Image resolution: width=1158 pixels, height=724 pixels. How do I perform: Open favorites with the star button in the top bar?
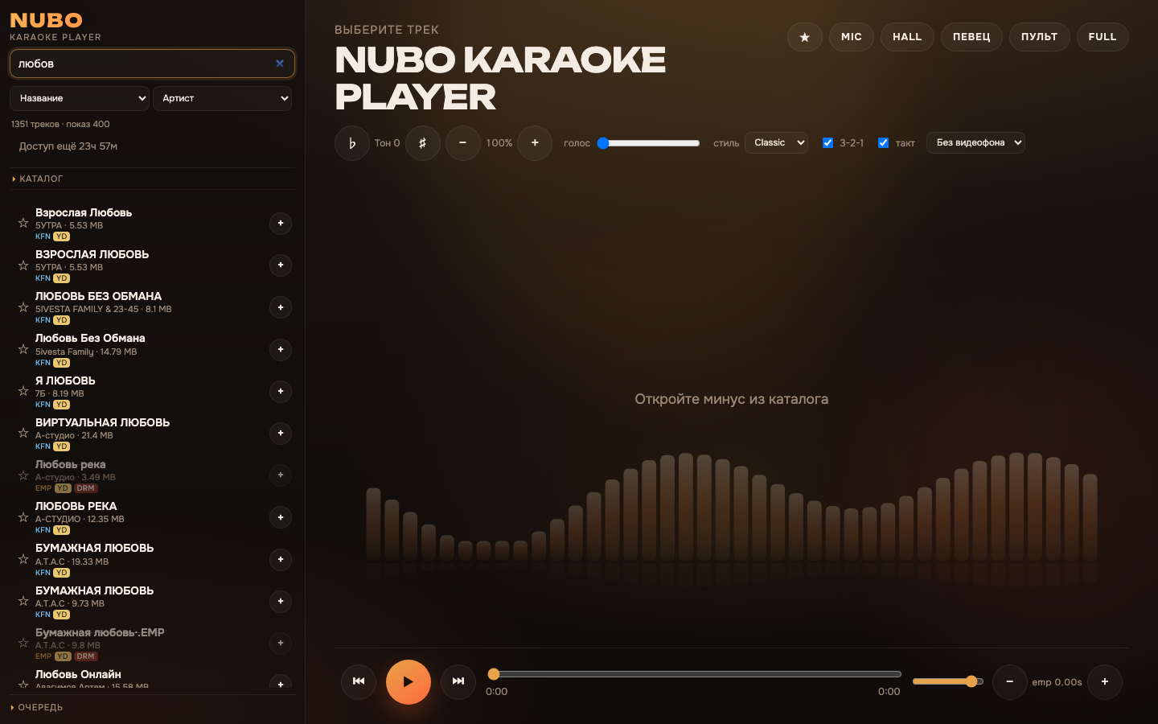[804, 37]
